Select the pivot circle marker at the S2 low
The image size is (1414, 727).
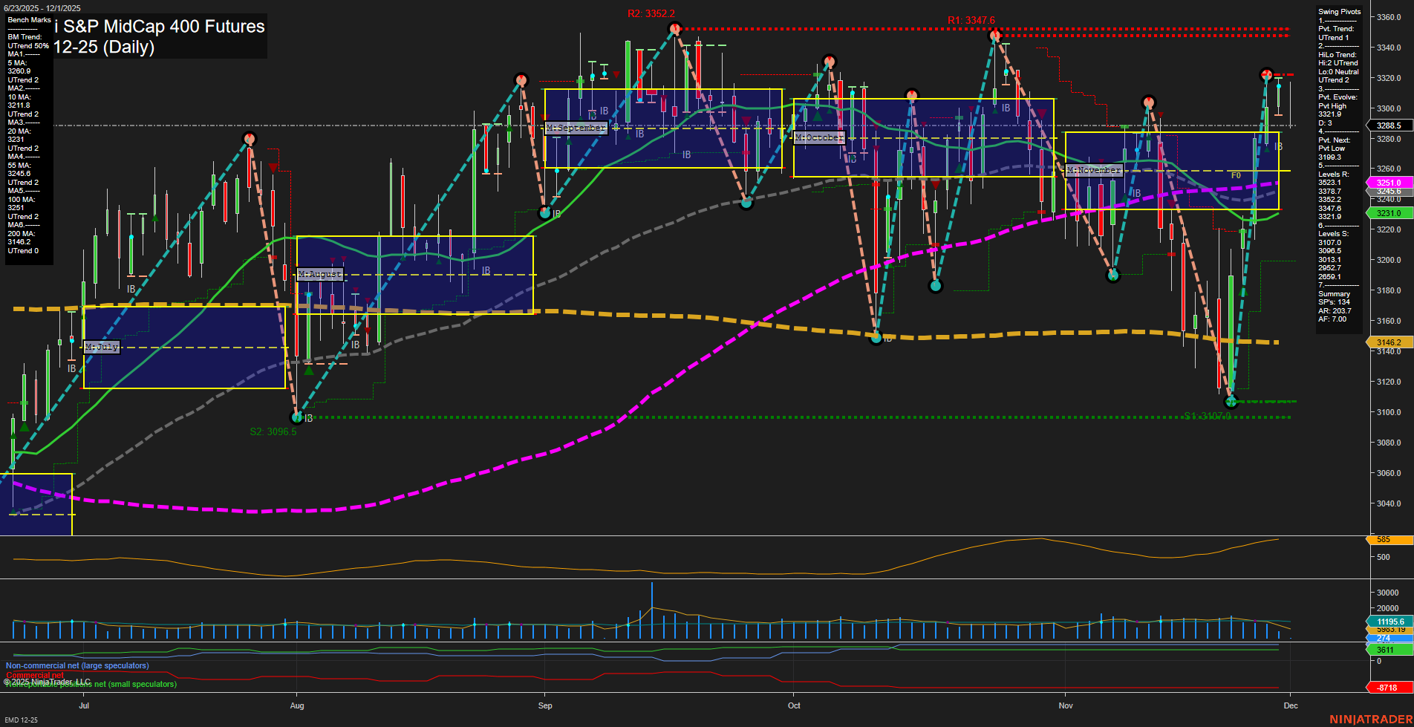click(x=296, y=418)
